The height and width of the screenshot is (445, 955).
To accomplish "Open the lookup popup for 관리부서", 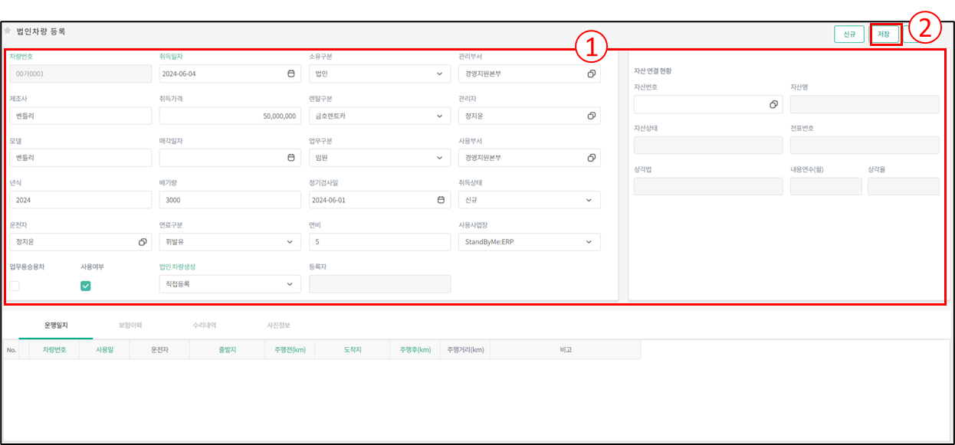I will [591, 74].
